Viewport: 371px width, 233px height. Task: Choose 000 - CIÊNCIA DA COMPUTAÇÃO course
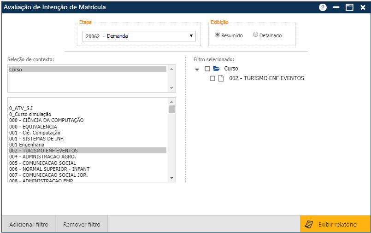[46, 120]
